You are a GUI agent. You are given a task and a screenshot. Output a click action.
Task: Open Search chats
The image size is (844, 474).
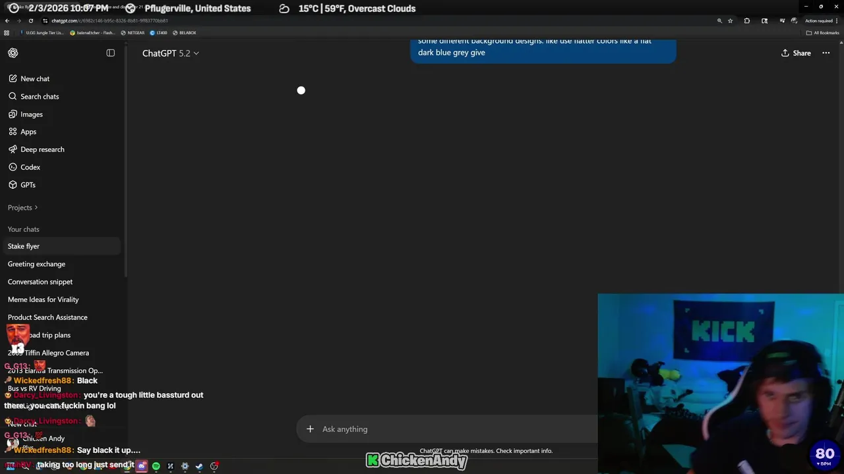pyautogui.click(x=40, y=96)
